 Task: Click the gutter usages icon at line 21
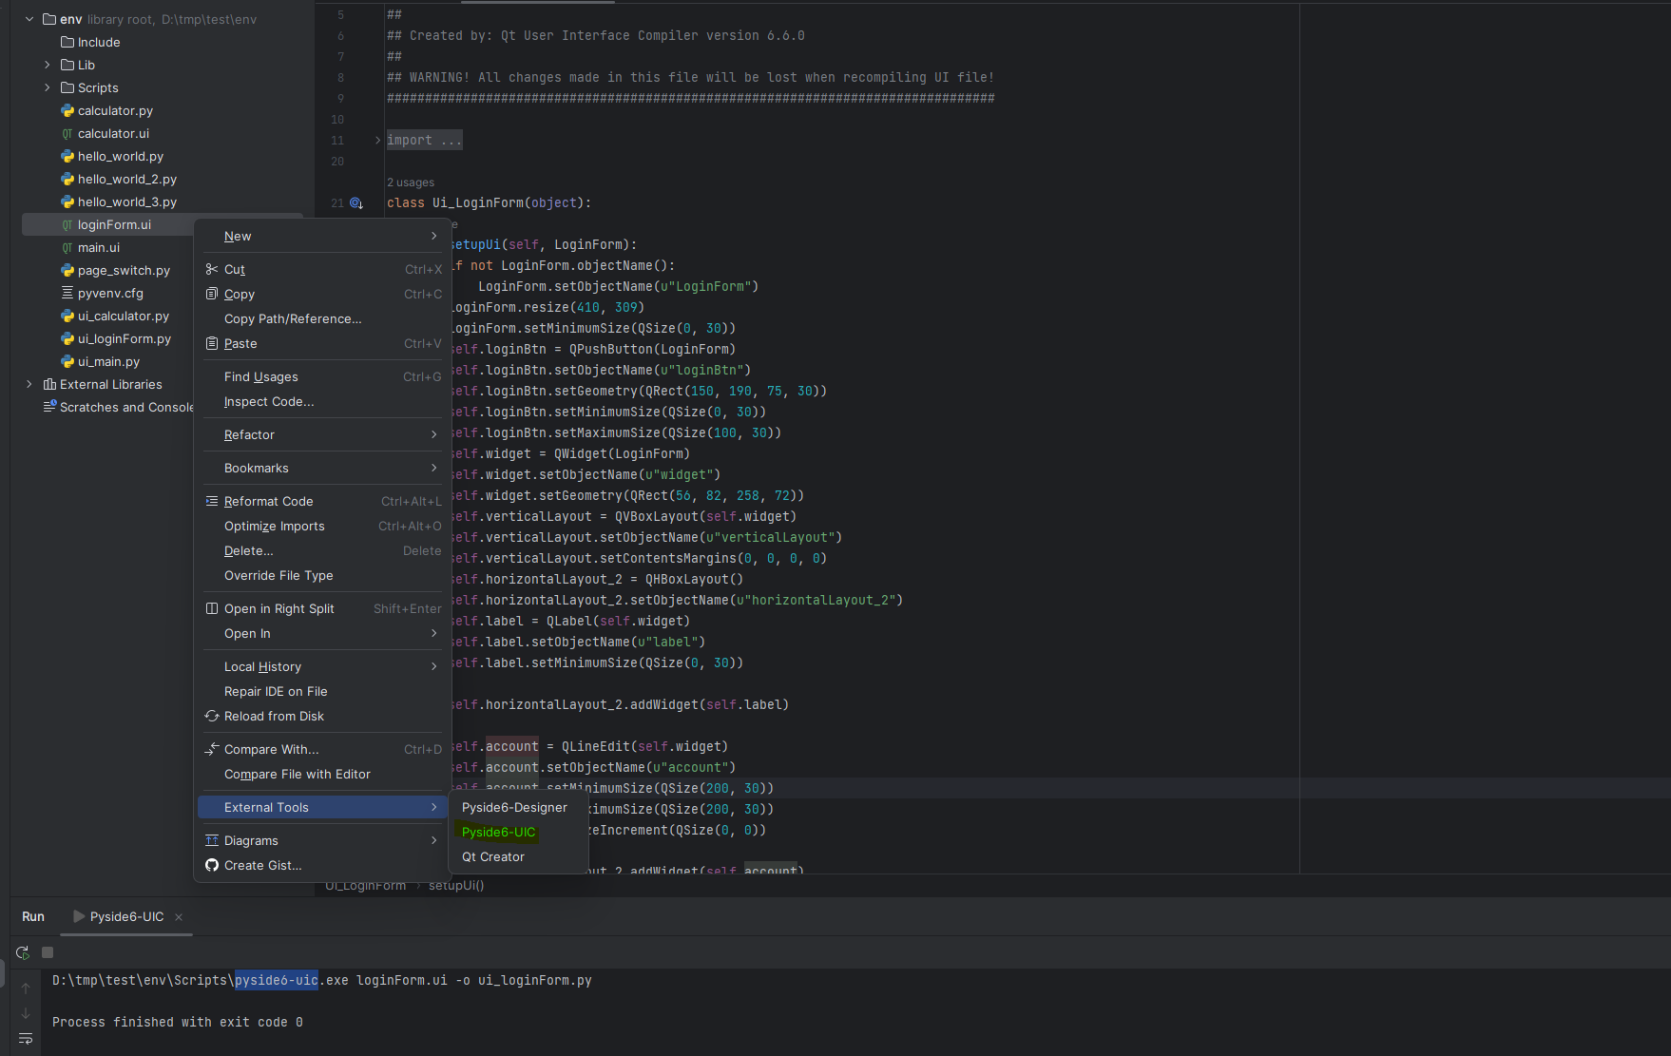tap(356, 203)
